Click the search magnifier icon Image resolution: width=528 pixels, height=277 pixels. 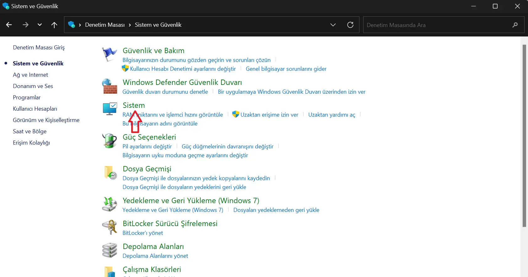coord(515,25)
